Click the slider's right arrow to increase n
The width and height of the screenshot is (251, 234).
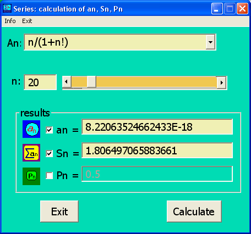pyautogui.click(x=221, y=82)
